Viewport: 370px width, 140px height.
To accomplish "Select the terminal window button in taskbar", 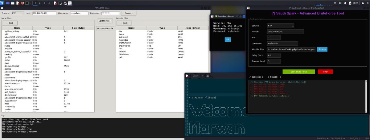I will click(x=60, y=3).
